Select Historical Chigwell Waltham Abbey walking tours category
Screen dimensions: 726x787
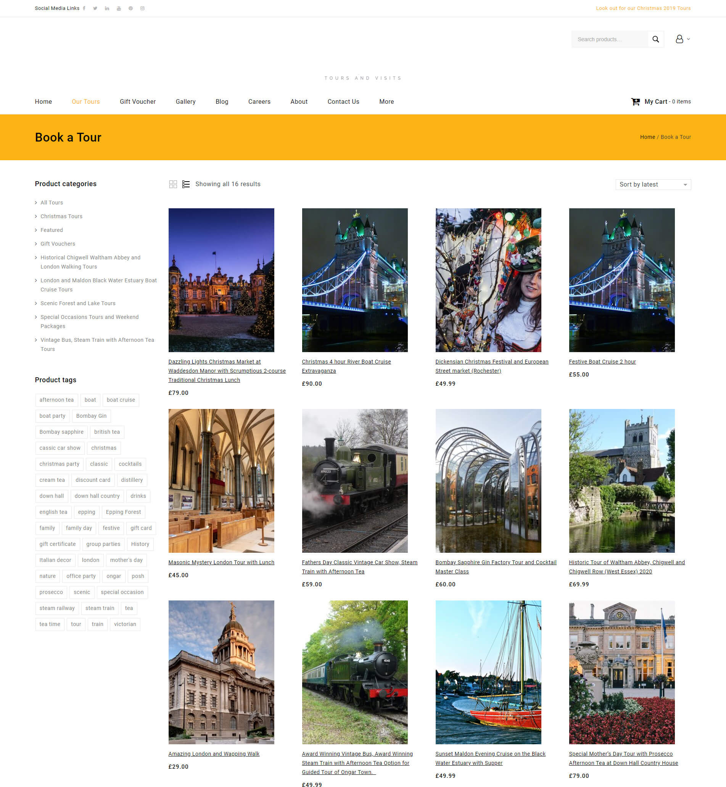90,262
